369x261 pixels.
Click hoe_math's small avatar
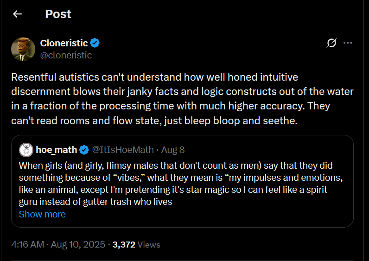26,150
